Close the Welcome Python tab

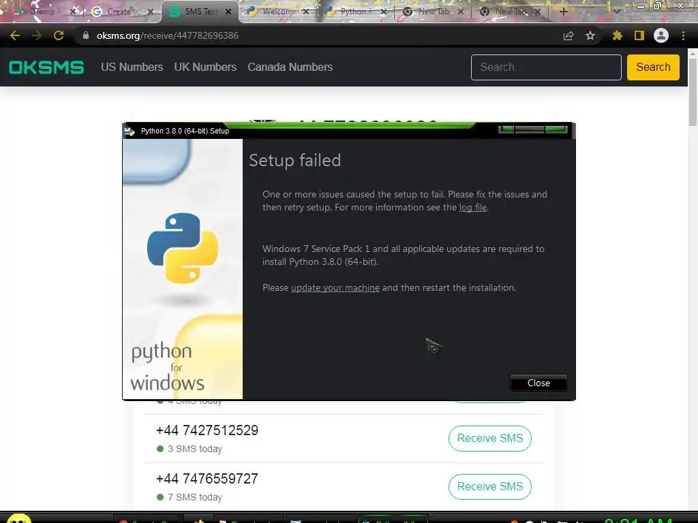tap(306, 12)
